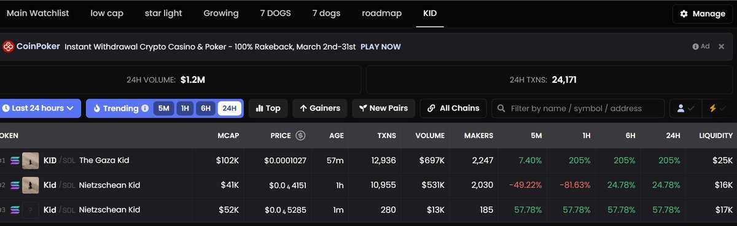Click the Ad info icon on banner
The height and width of the screenshot is (226, 737).
pos(696,47)
